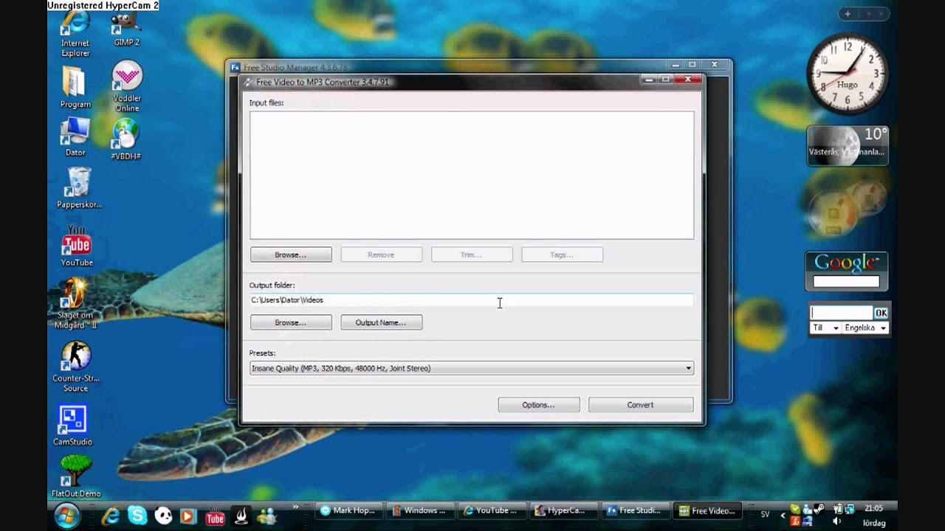945x531 pixels.
Task: Open Windows Live Messenger Quick Launch icon
Action: pyautogui.click(x=267, y=517)
